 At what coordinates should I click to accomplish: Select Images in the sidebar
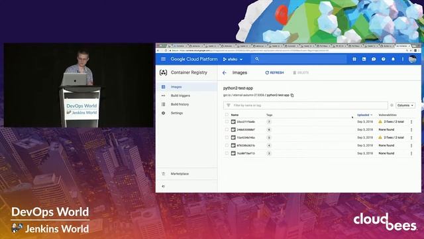click(187, 87)
